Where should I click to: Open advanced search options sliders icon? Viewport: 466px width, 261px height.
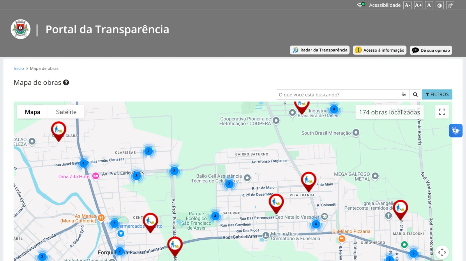coord(404,95)
